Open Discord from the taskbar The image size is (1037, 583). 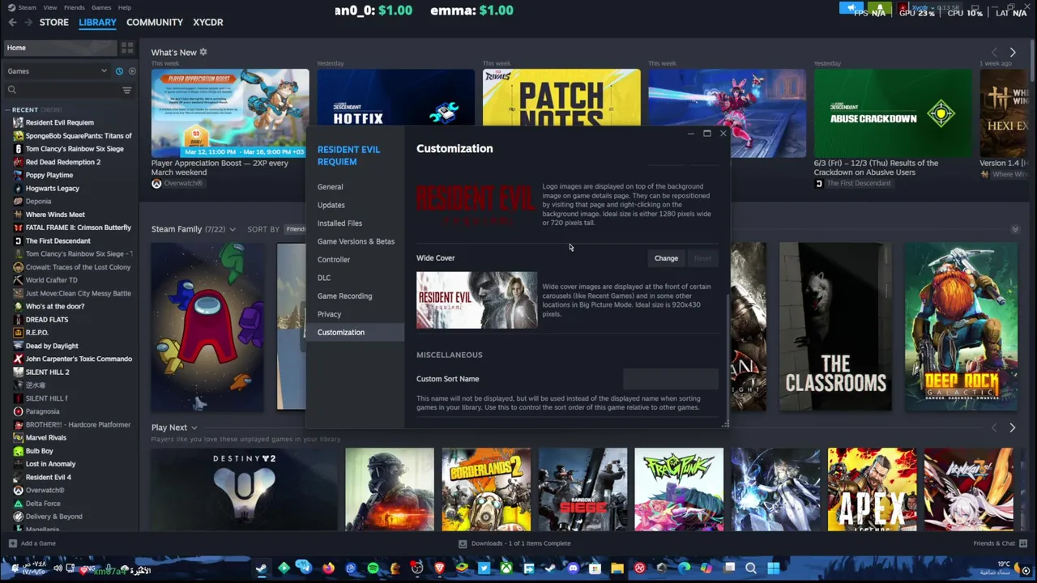coord(573,568)
